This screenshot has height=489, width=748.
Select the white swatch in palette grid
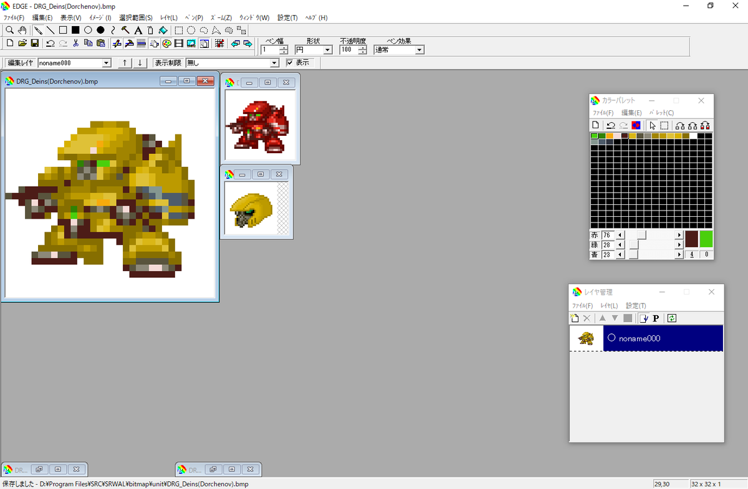click(693, 136)
